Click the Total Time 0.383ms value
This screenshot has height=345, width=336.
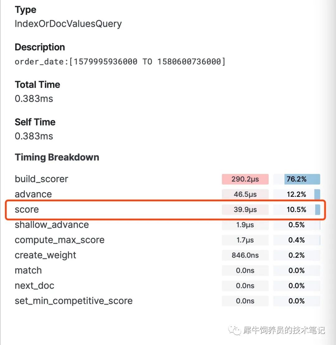tap(34, 99)
